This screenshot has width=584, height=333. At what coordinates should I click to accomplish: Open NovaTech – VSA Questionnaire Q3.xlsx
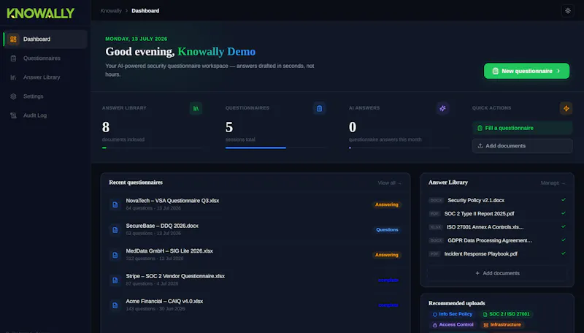[255, 204]
